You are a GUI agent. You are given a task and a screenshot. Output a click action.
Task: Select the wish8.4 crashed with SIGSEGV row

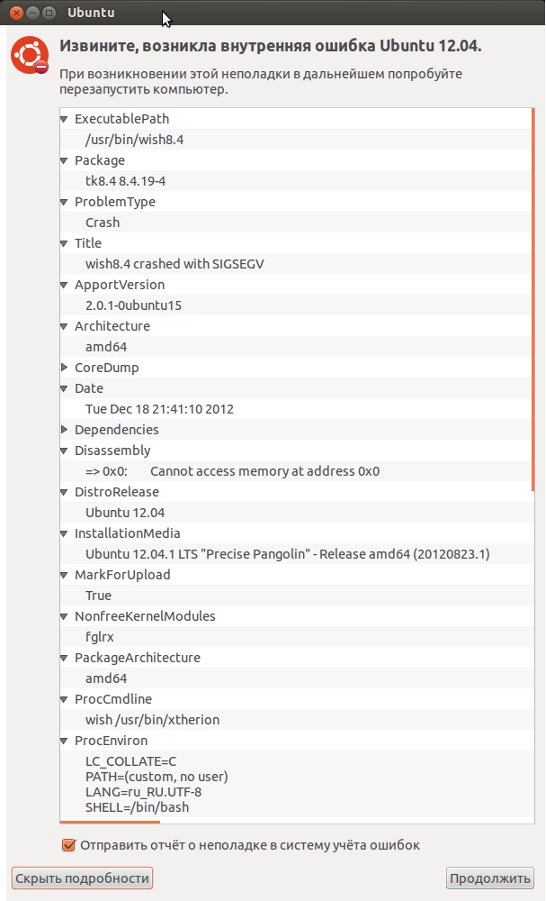point(296,264)
